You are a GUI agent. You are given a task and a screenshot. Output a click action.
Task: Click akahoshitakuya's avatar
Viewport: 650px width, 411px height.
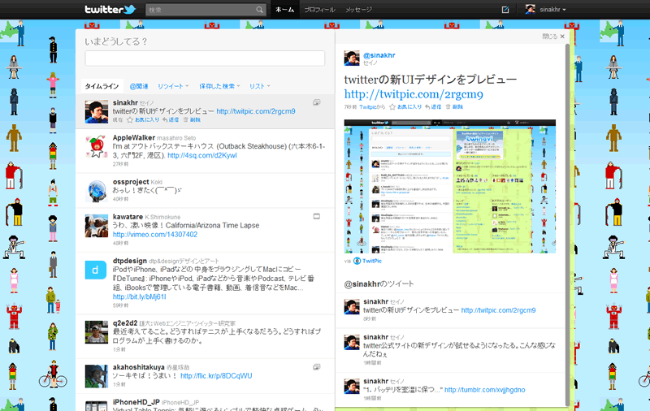click(97, 376)
